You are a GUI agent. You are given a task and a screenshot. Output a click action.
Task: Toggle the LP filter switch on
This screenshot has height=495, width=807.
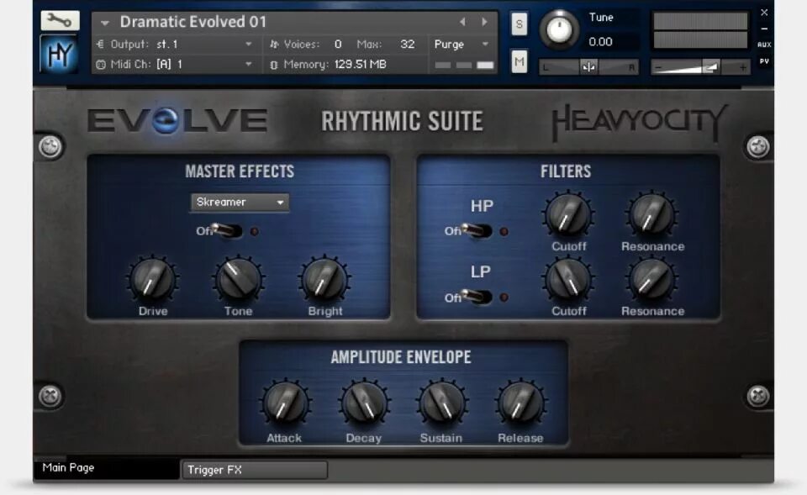(x=477, y=297)
